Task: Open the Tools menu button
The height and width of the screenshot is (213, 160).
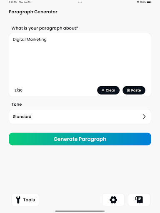Action: (x=25, y=200)
